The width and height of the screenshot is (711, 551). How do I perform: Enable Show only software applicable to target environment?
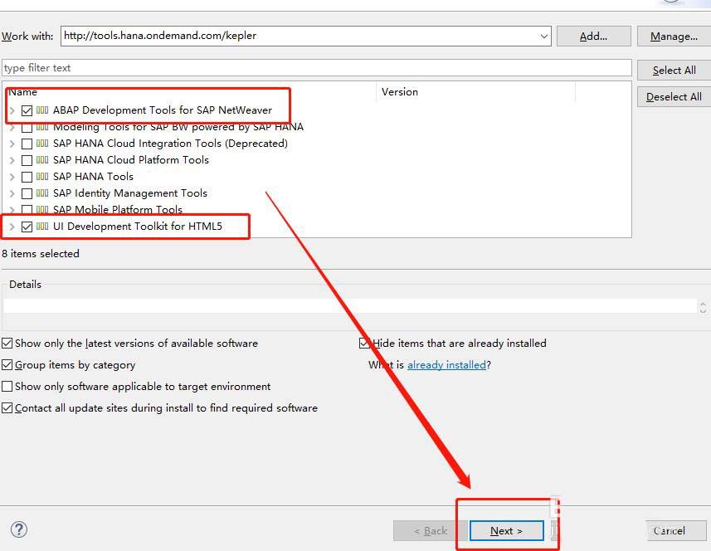pos(7,387)
